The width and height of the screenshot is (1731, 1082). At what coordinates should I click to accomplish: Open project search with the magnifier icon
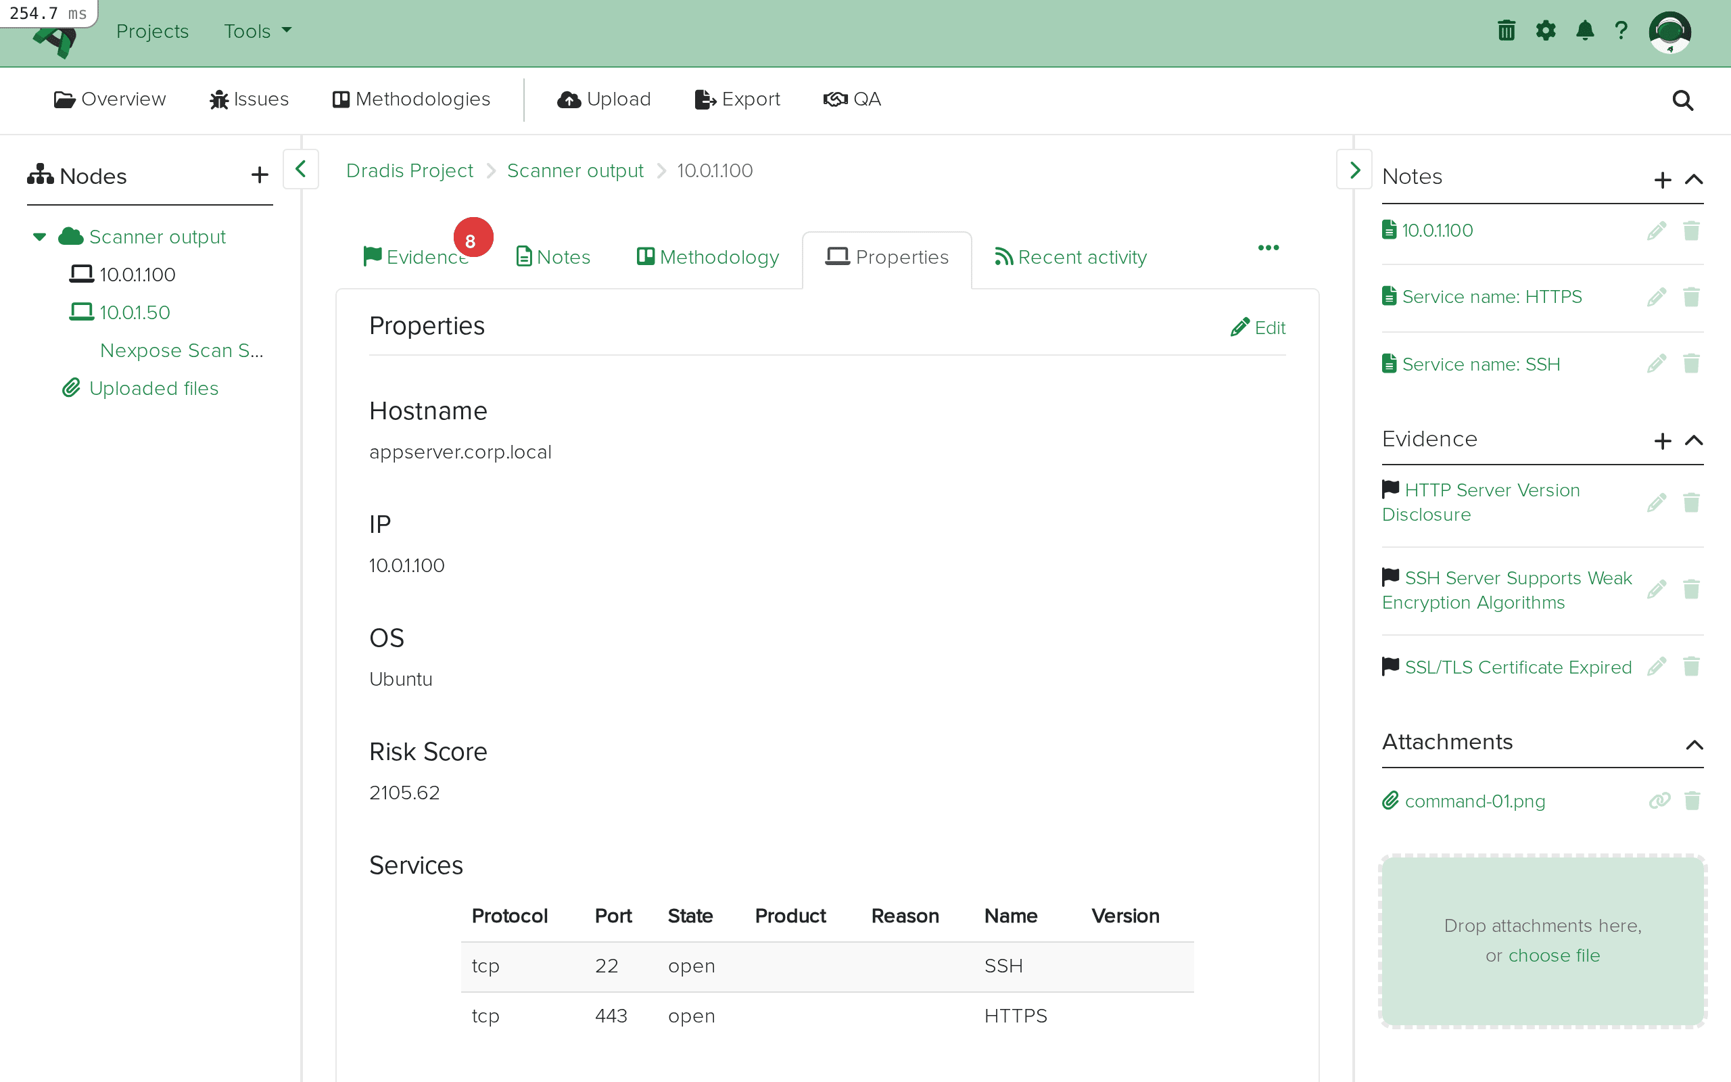tap(1682, 100)
